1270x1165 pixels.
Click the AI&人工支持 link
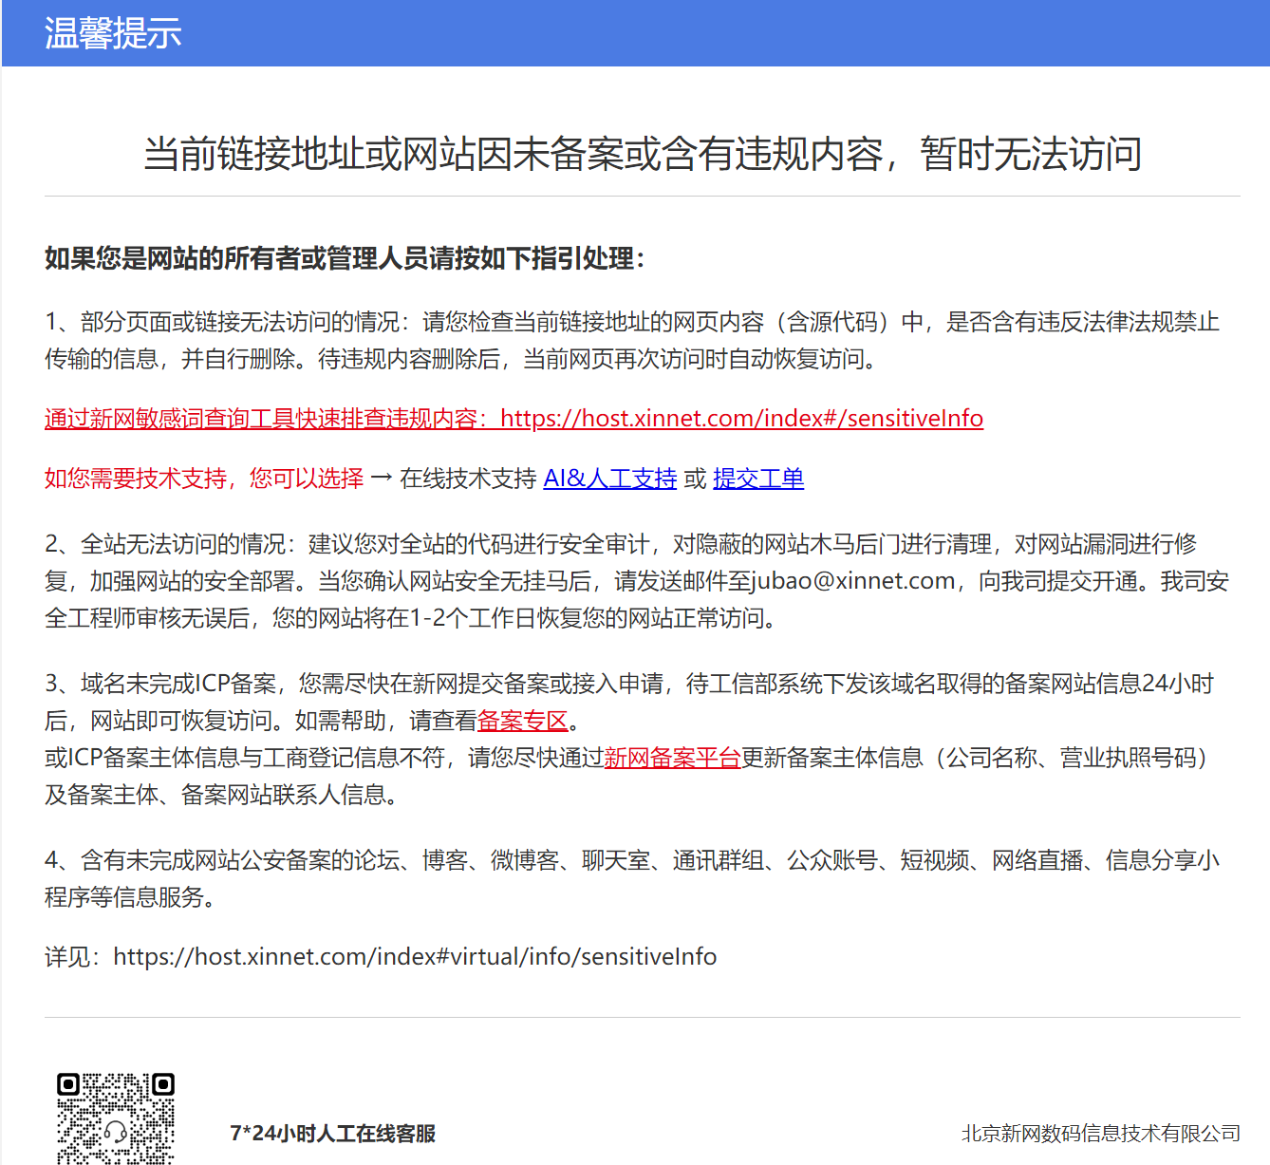tap(609, 479)
